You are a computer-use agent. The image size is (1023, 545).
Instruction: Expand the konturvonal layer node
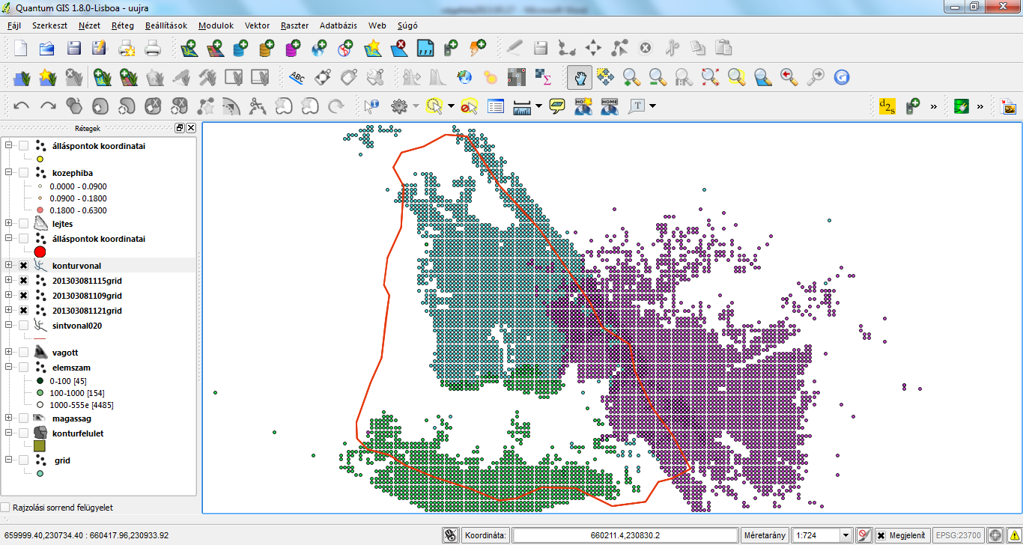click(9, 265)
